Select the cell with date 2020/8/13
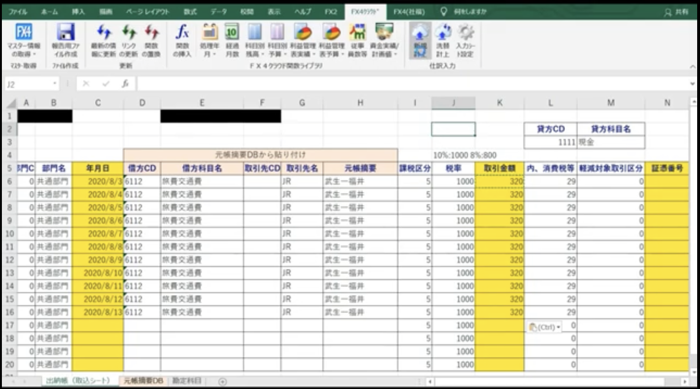 click(98, 312)
